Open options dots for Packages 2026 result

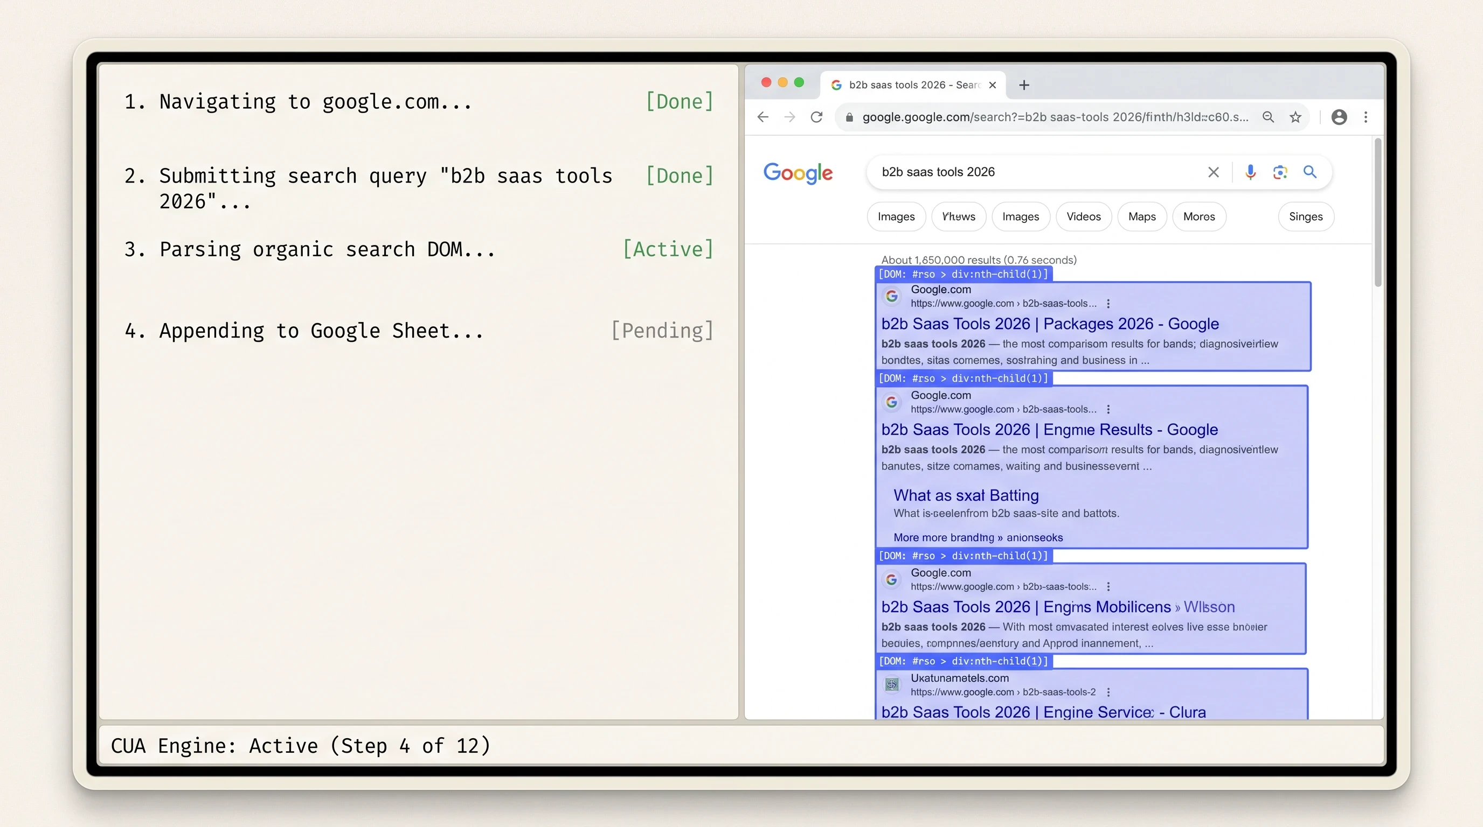pos(1108,304)
